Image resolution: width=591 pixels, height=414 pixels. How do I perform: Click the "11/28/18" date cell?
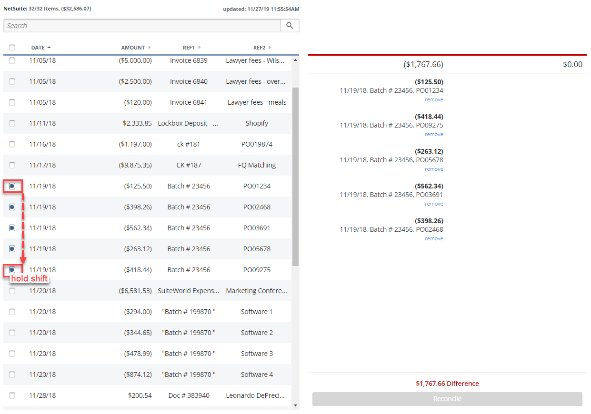click(x=42, y=395)
